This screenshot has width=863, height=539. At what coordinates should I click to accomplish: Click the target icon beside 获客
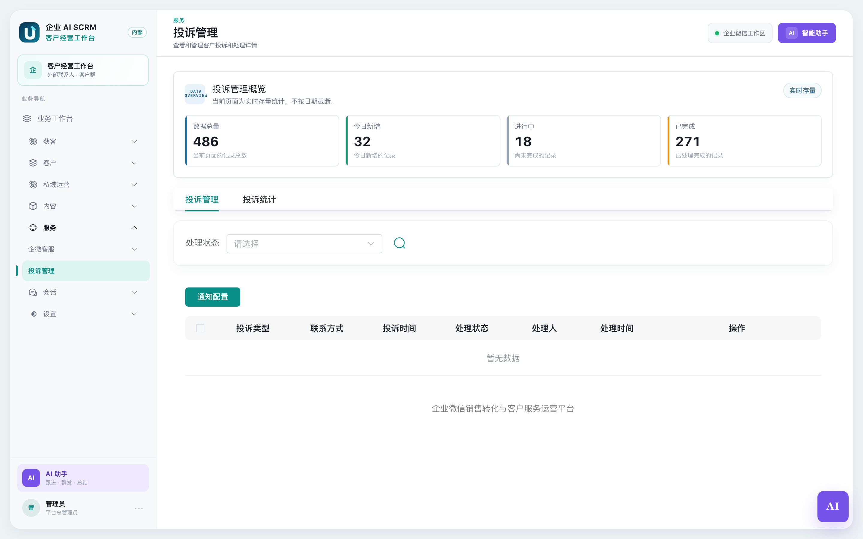tap(33, 142)
